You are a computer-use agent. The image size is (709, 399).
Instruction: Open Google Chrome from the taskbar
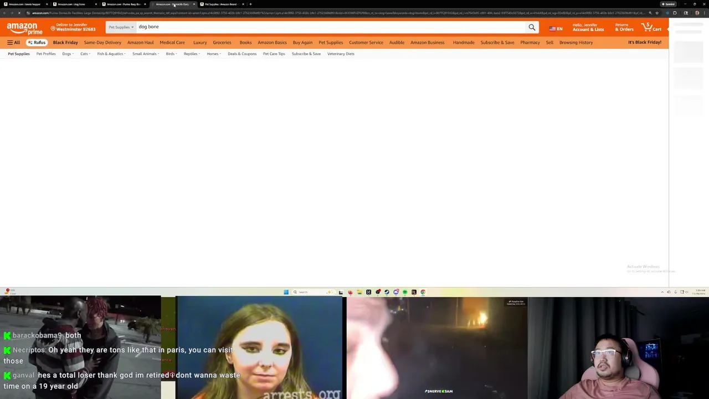[423, 292]
